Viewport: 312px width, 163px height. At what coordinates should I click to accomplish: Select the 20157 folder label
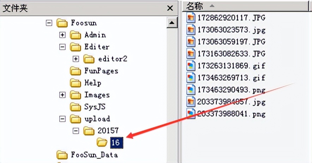pyautogui.click(x=108, y=131)
